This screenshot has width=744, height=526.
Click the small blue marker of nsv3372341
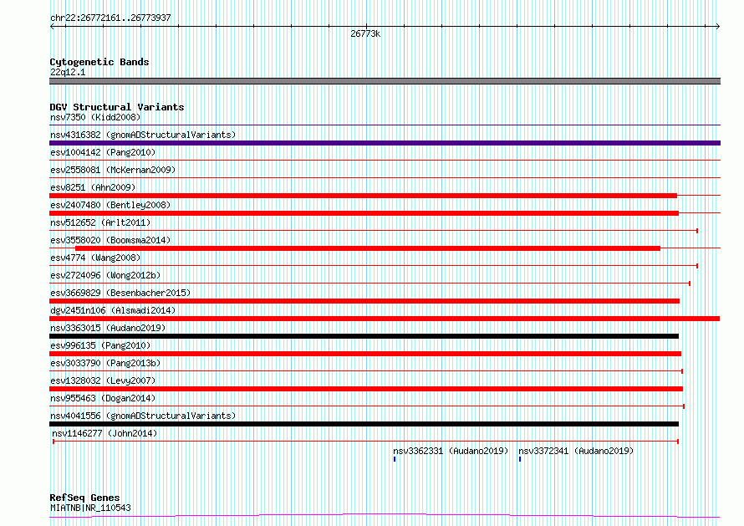coord(520,459)
